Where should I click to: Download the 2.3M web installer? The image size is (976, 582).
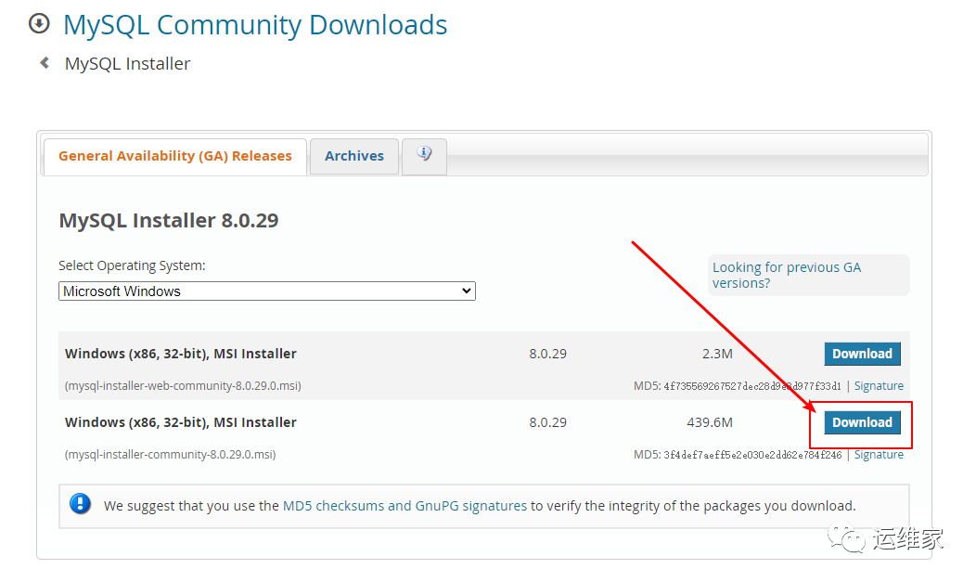coord(862,354)
